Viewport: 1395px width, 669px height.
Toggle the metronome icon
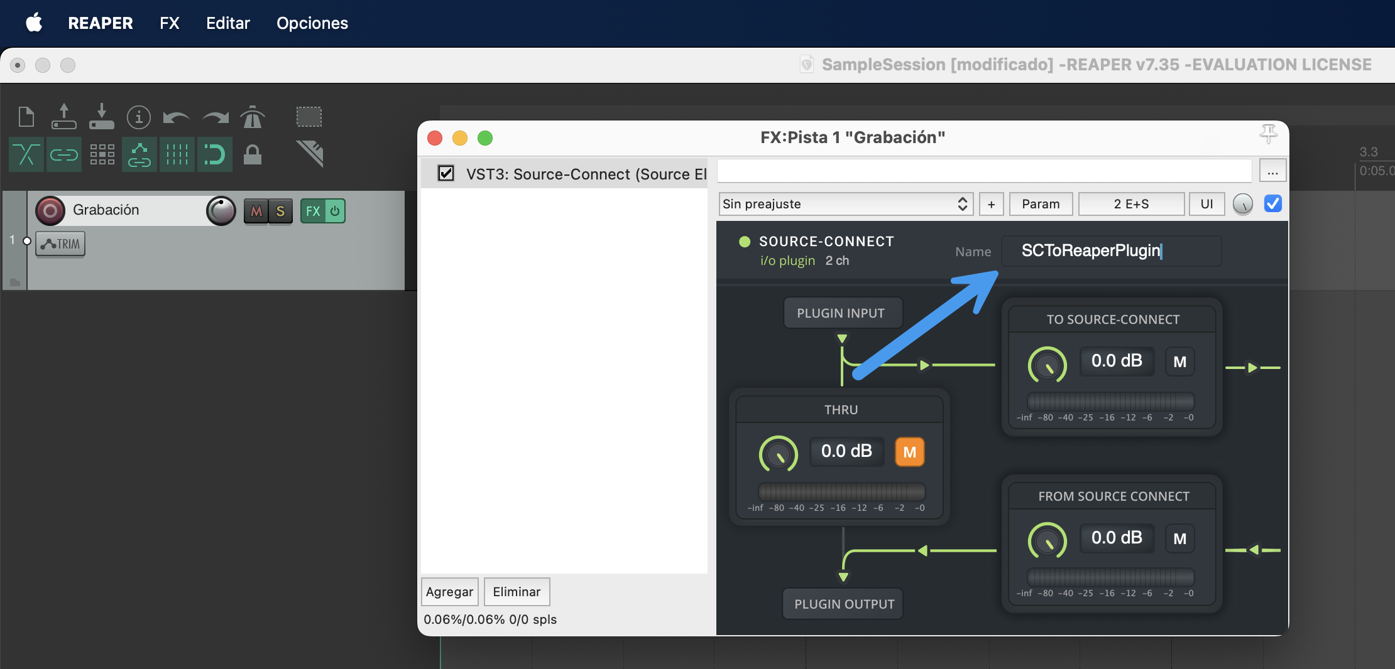click(253, 117)
